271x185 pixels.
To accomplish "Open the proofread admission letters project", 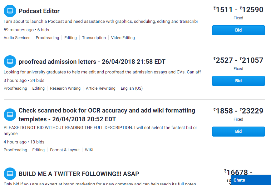I will coord(92,62).
